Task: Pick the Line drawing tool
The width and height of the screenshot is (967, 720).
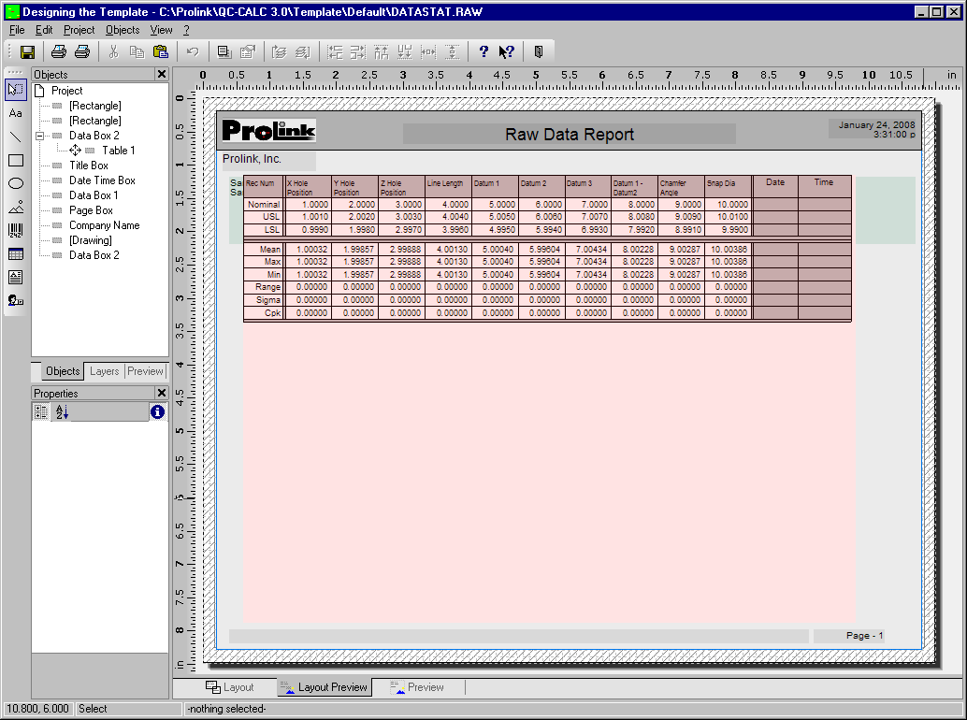Action: click(15, 137)
